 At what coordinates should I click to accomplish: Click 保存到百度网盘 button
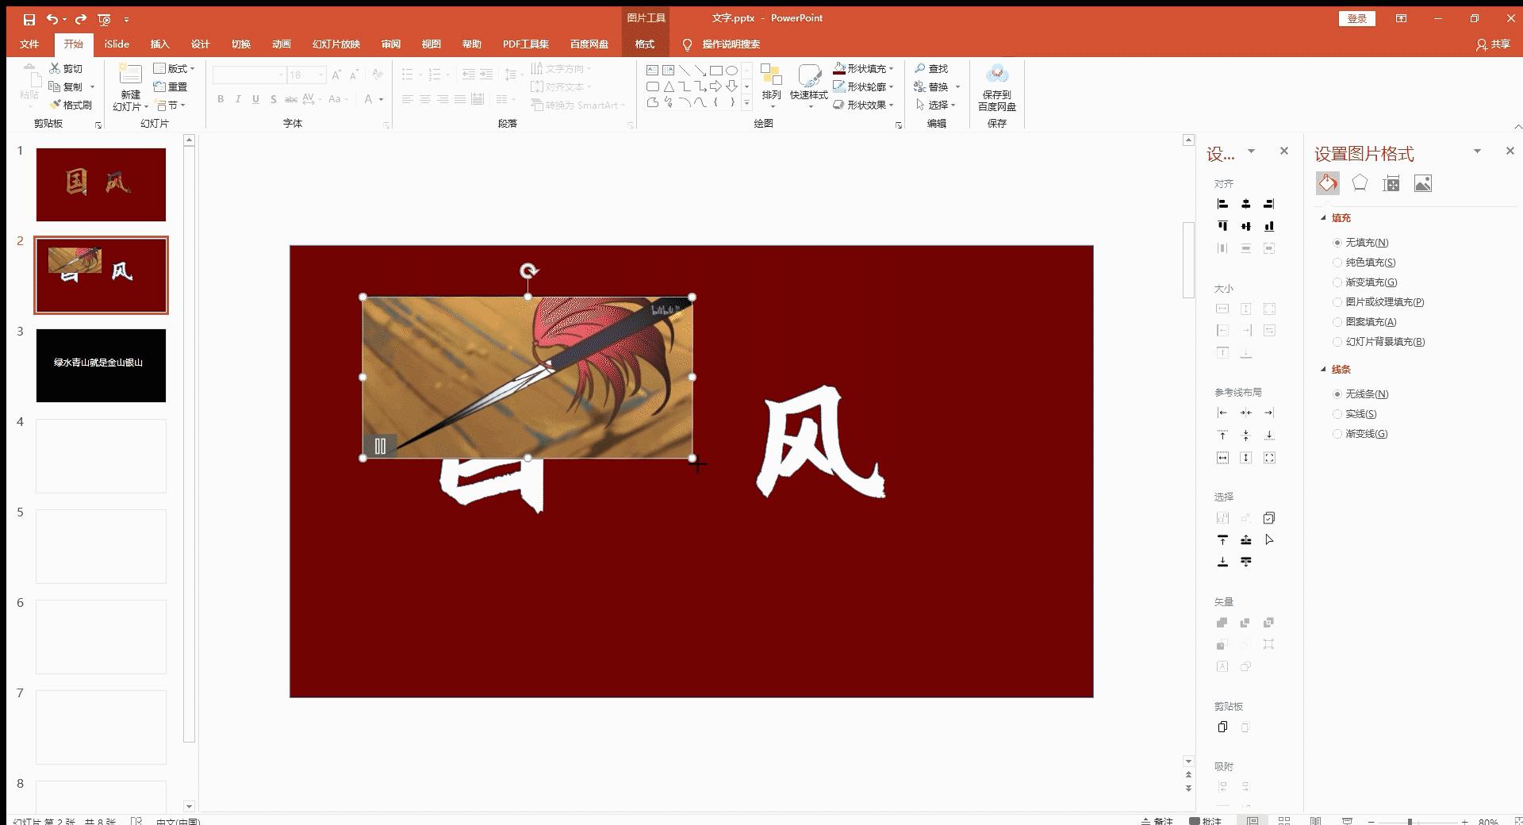(997, 87)
